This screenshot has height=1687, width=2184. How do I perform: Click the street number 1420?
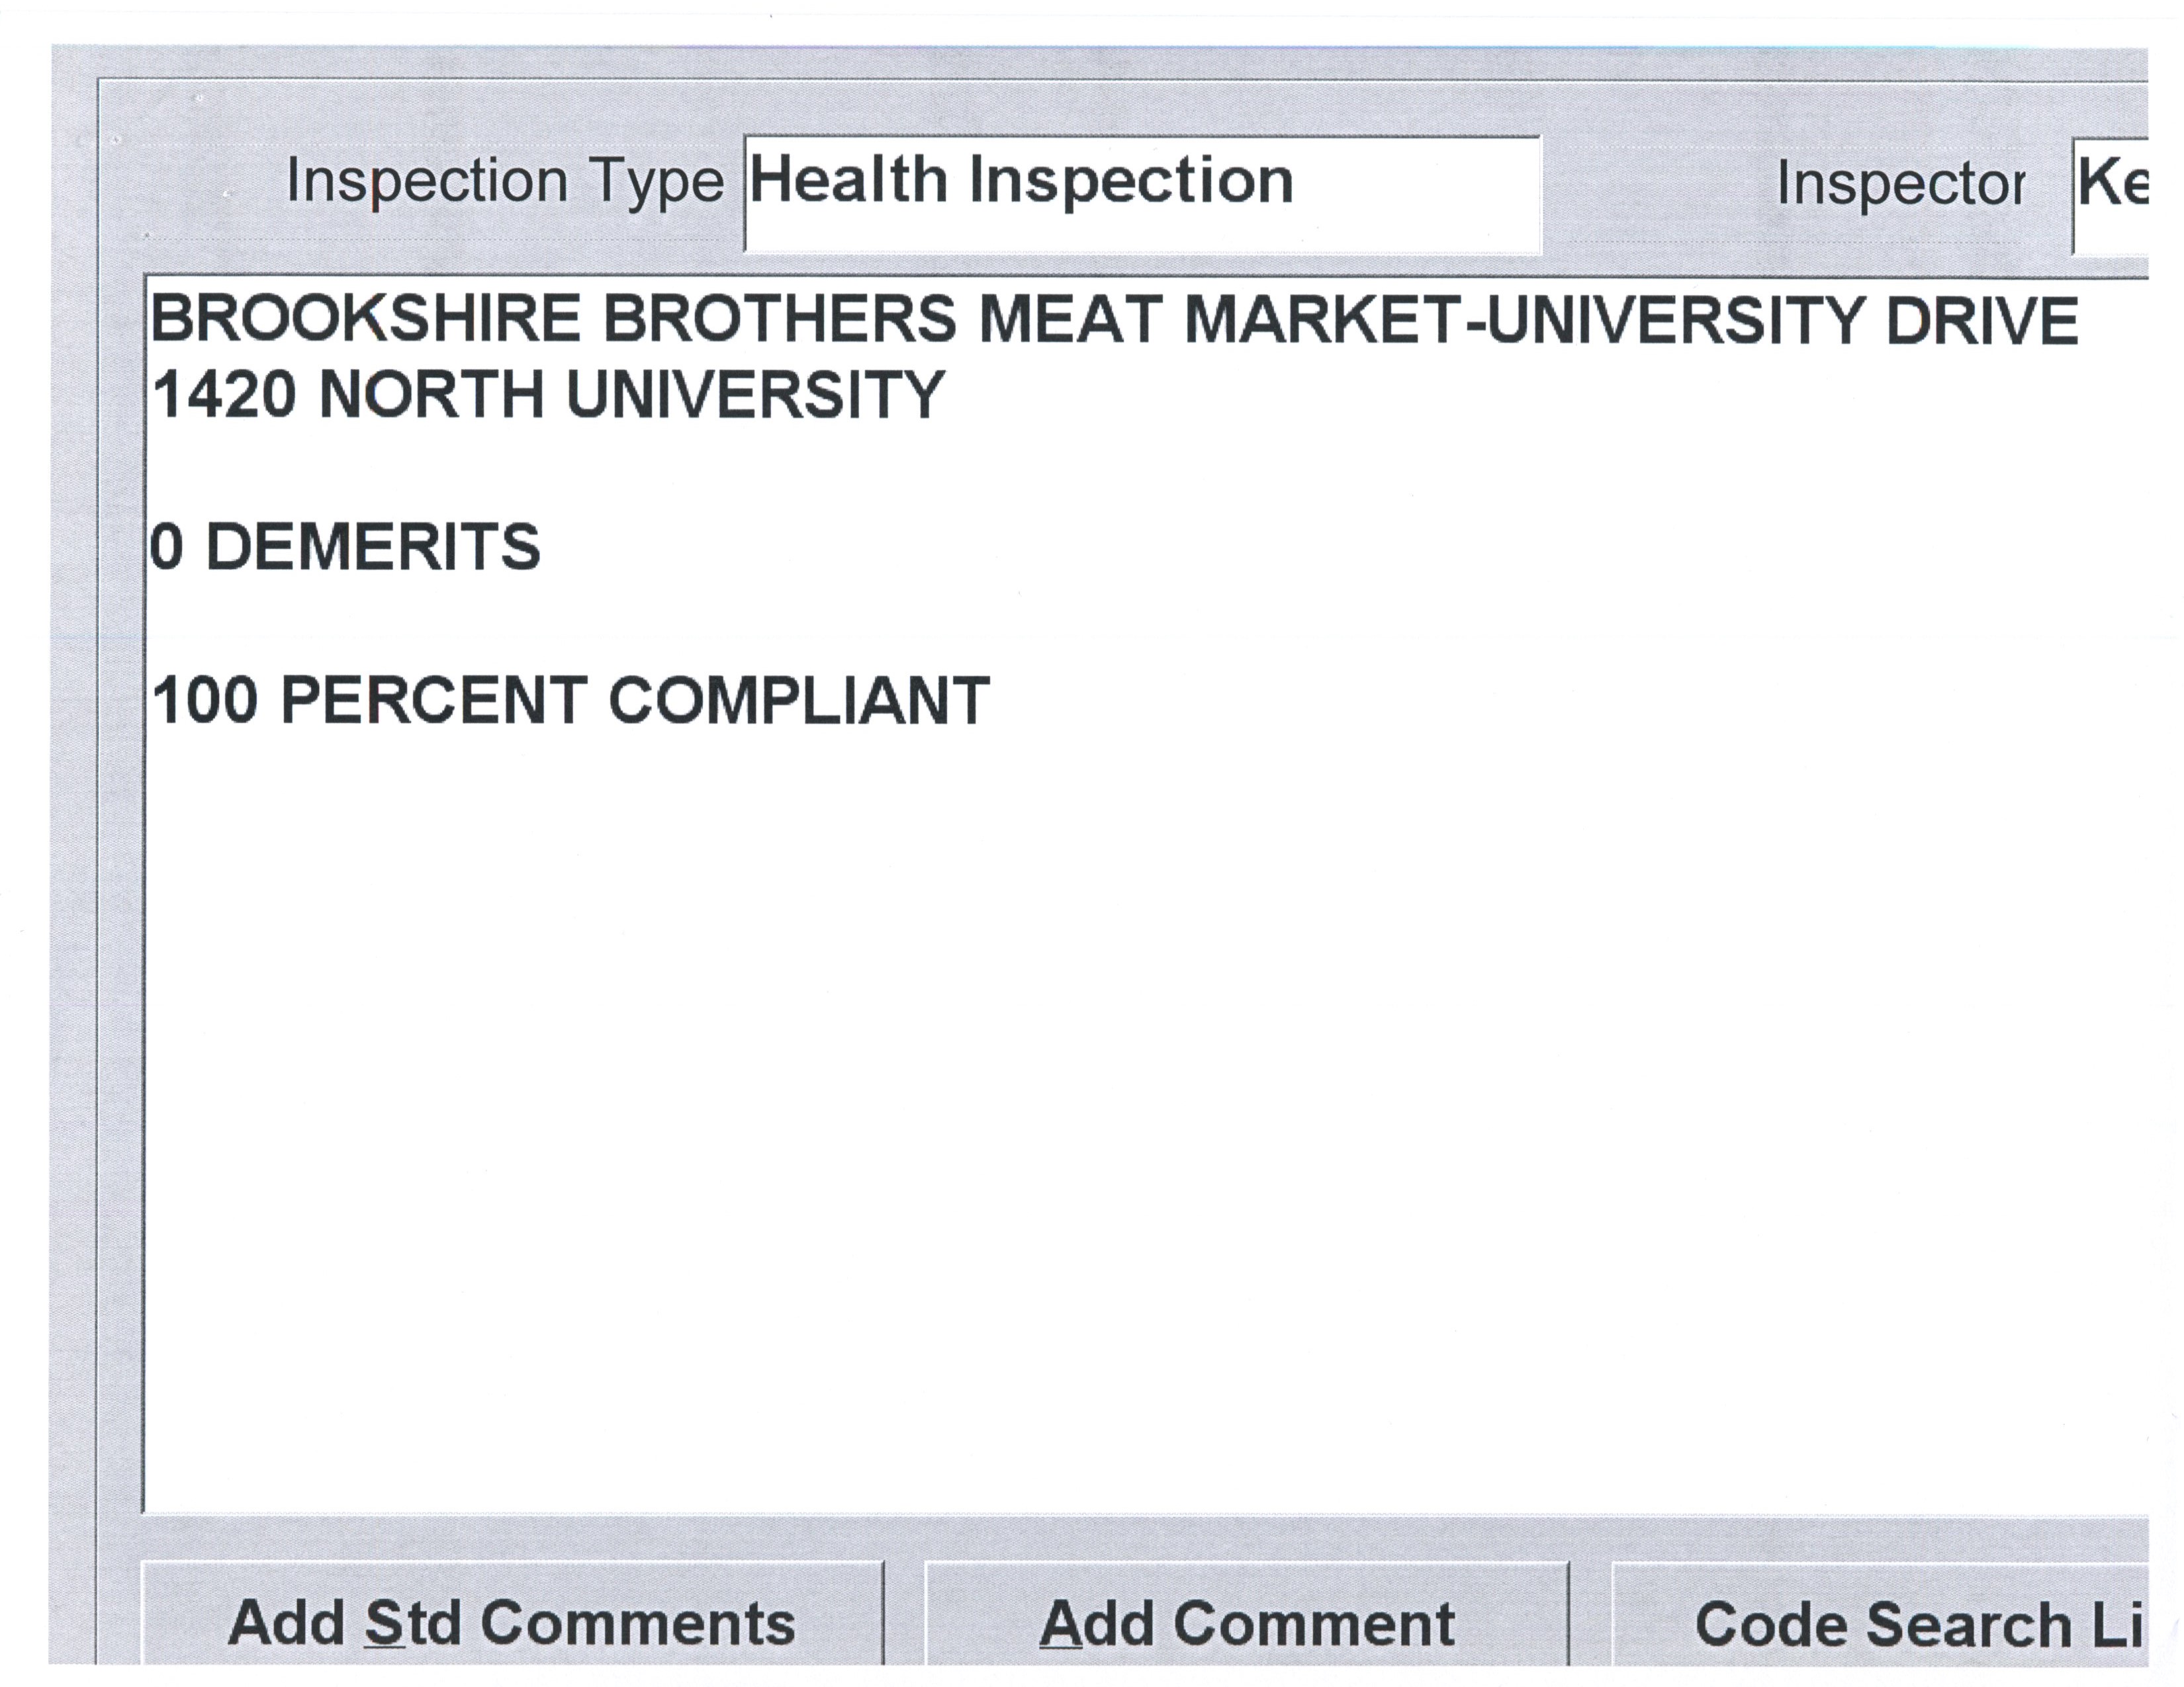click(x=224, y=395)
